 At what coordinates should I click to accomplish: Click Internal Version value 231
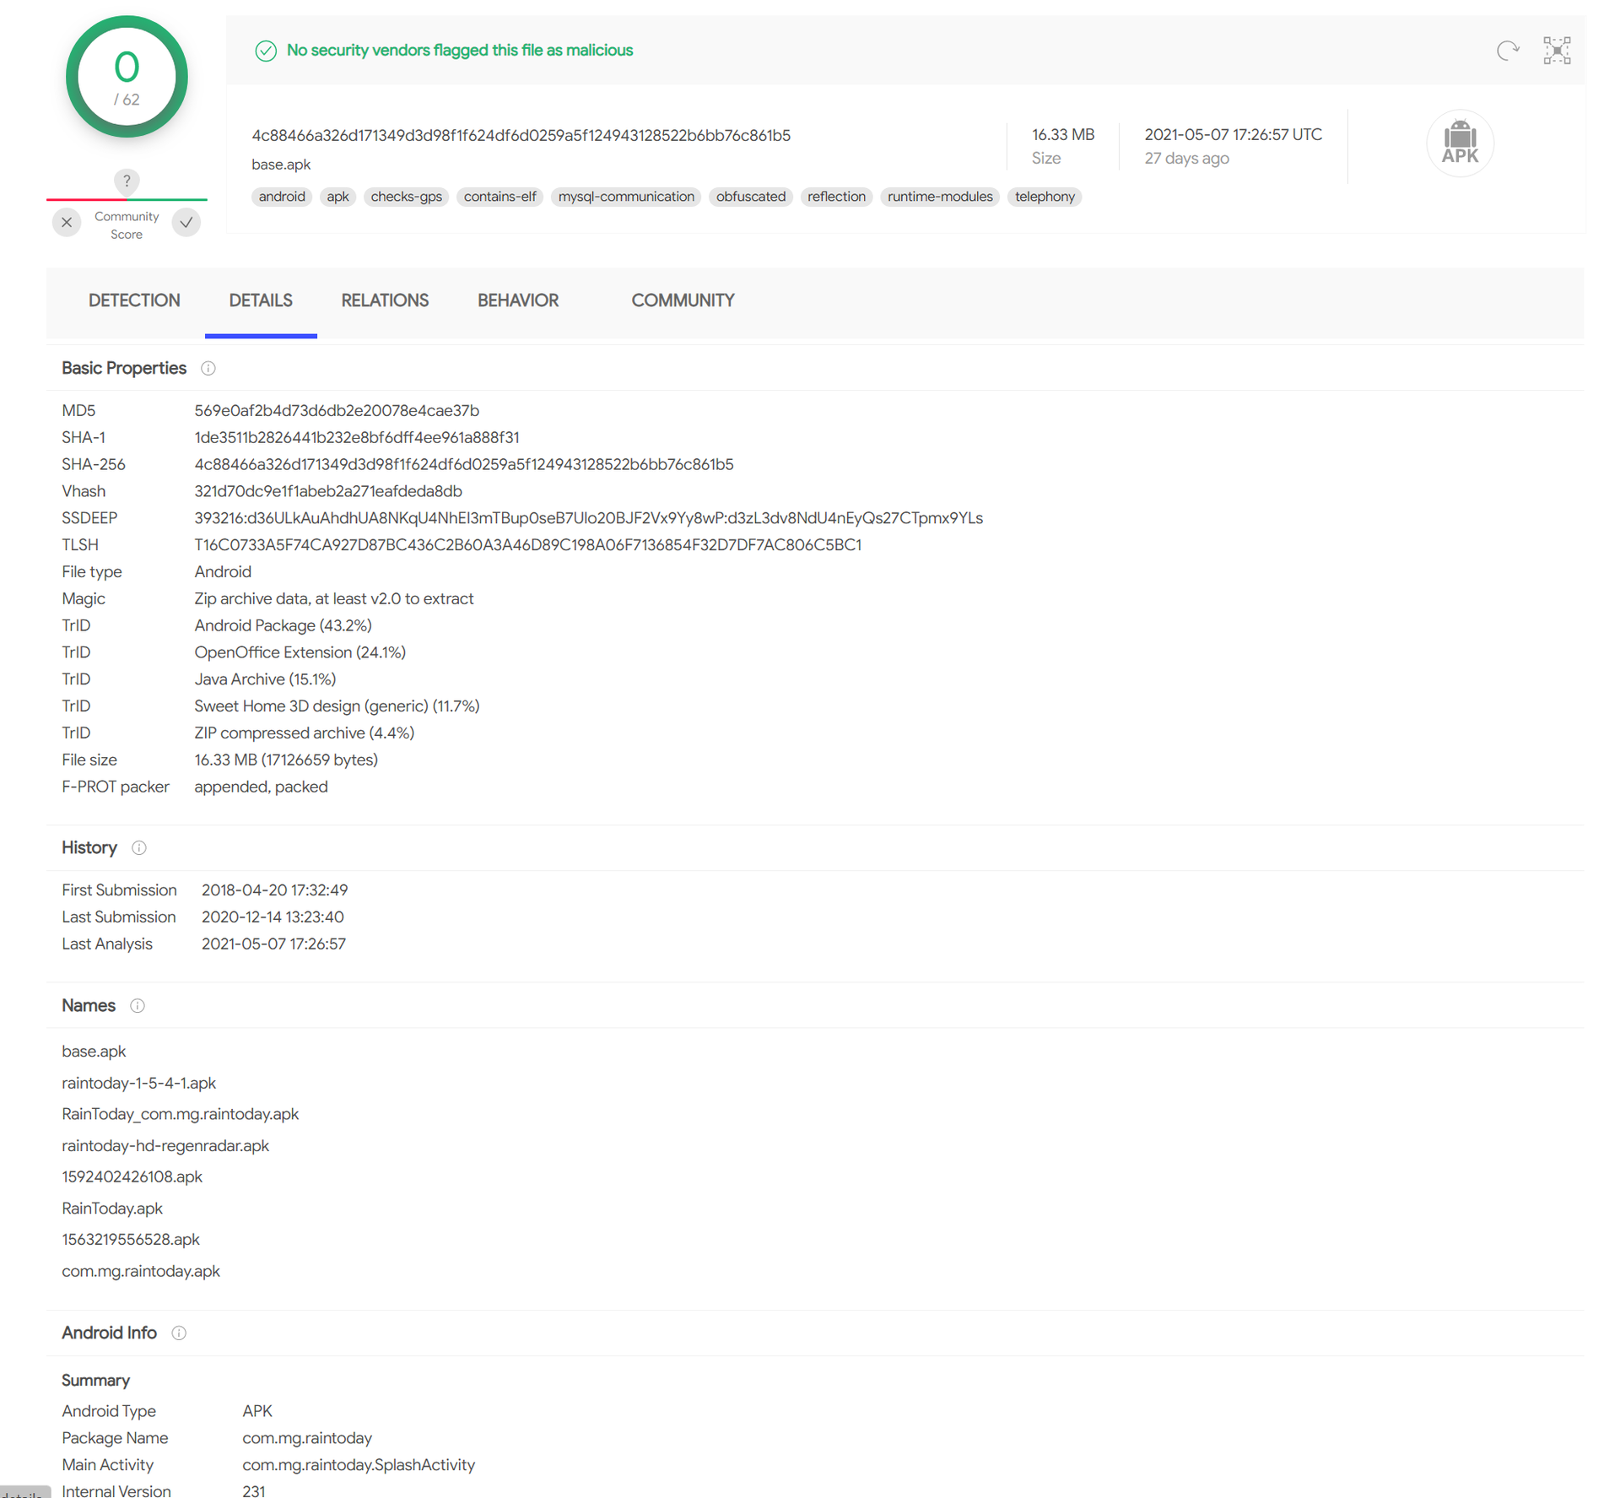254,1491
